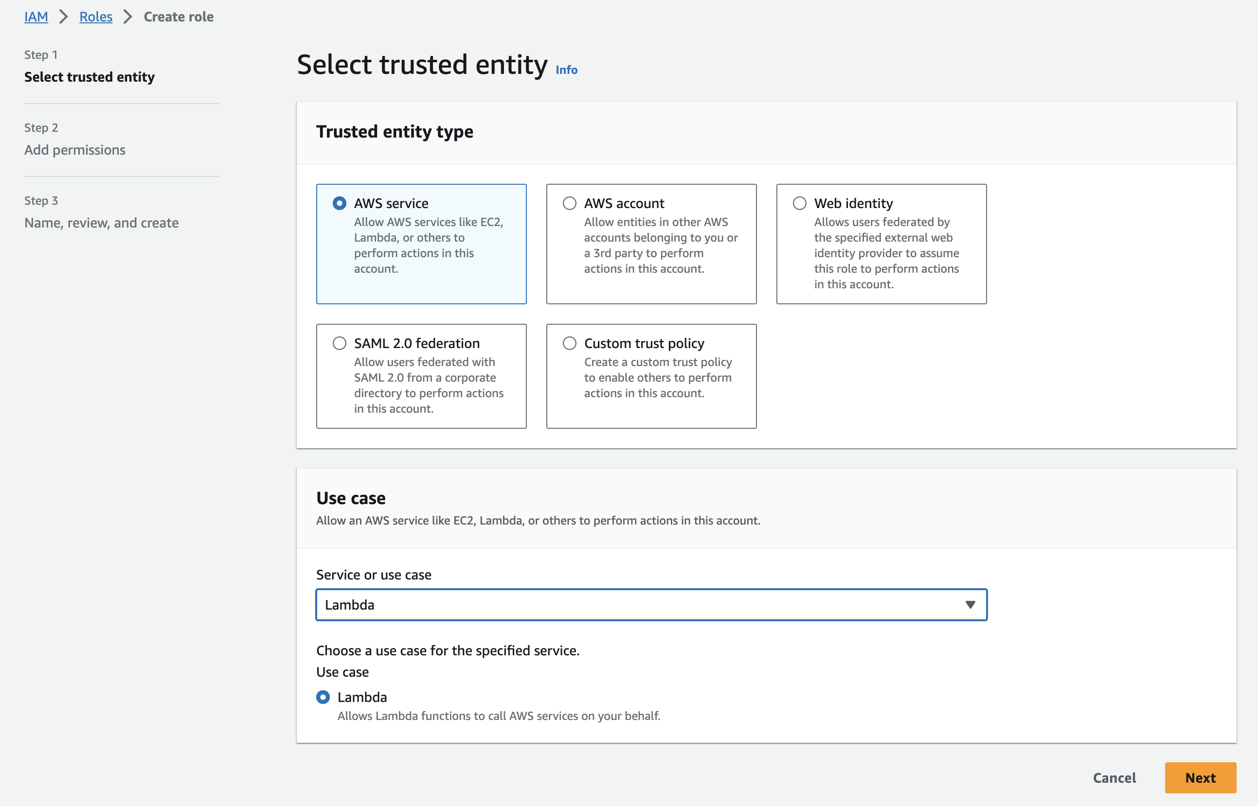The width and height of the screenshot is (1258, 806).
Task: Cancel the role creation
Action: coord(1114,778)
